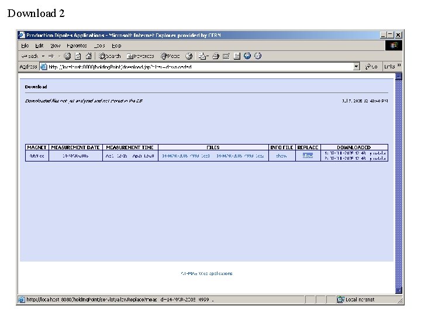Click the vertical scrollbar track
This screenshot has height=316, width=421.
[x=399, y=183]
